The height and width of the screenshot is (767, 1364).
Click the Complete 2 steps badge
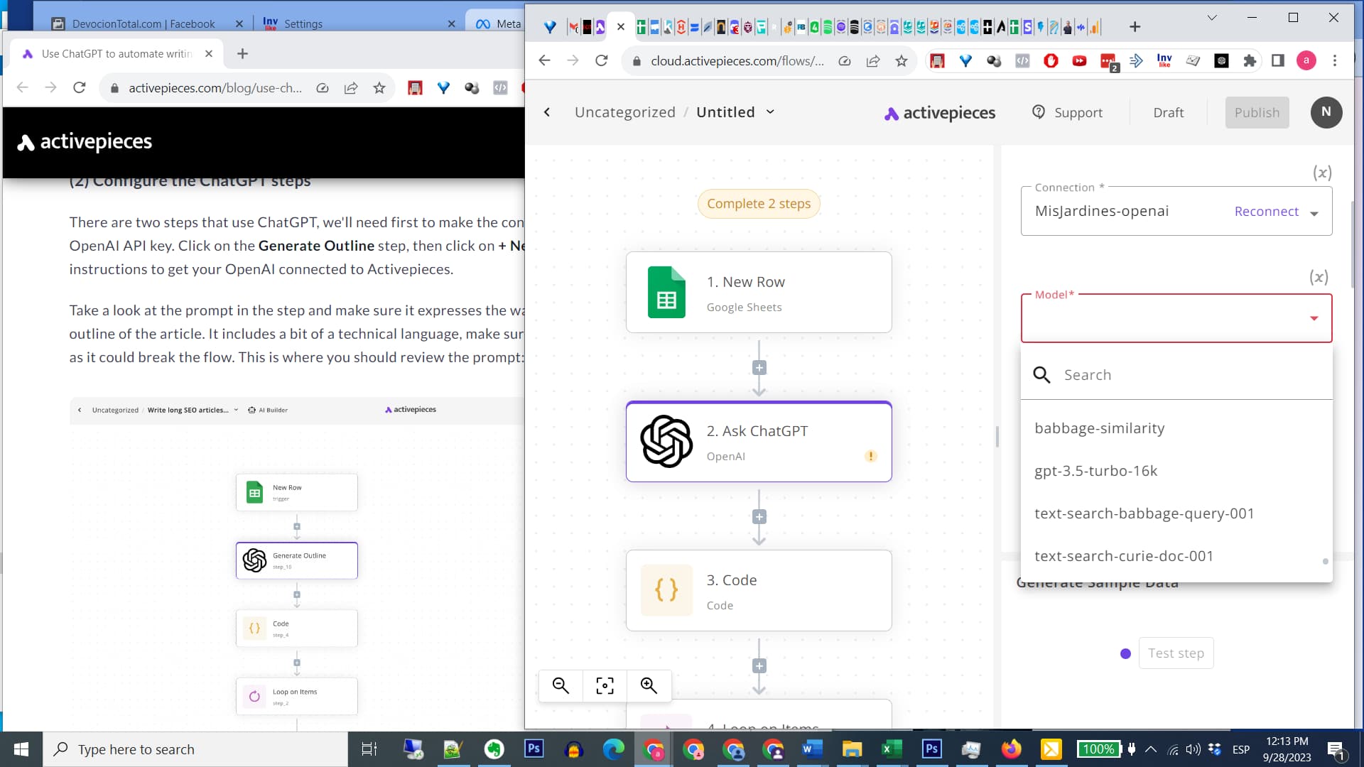click(x=759, y=204)
